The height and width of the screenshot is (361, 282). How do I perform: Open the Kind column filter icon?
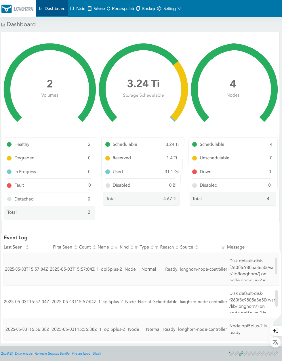click(x=136, y=247)
